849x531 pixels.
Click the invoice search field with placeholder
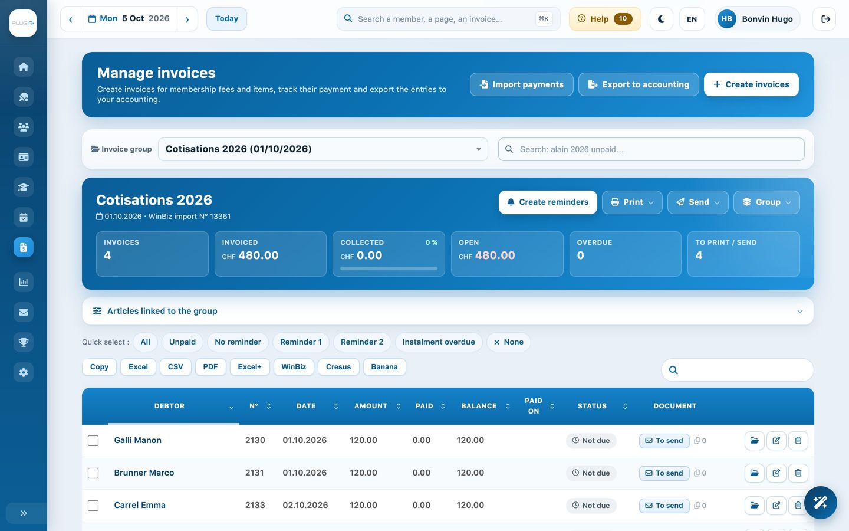click(x=651, y=149)
